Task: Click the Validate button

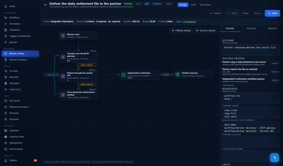Action: point(215,13)
